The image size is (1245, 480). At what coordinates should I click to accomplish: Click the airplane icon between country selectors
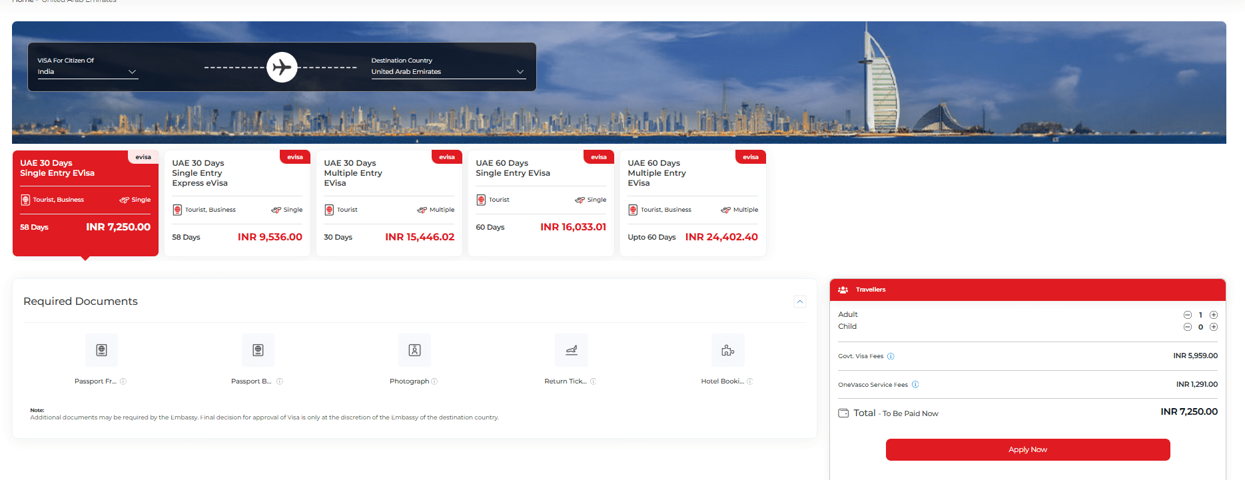point(282,67)
